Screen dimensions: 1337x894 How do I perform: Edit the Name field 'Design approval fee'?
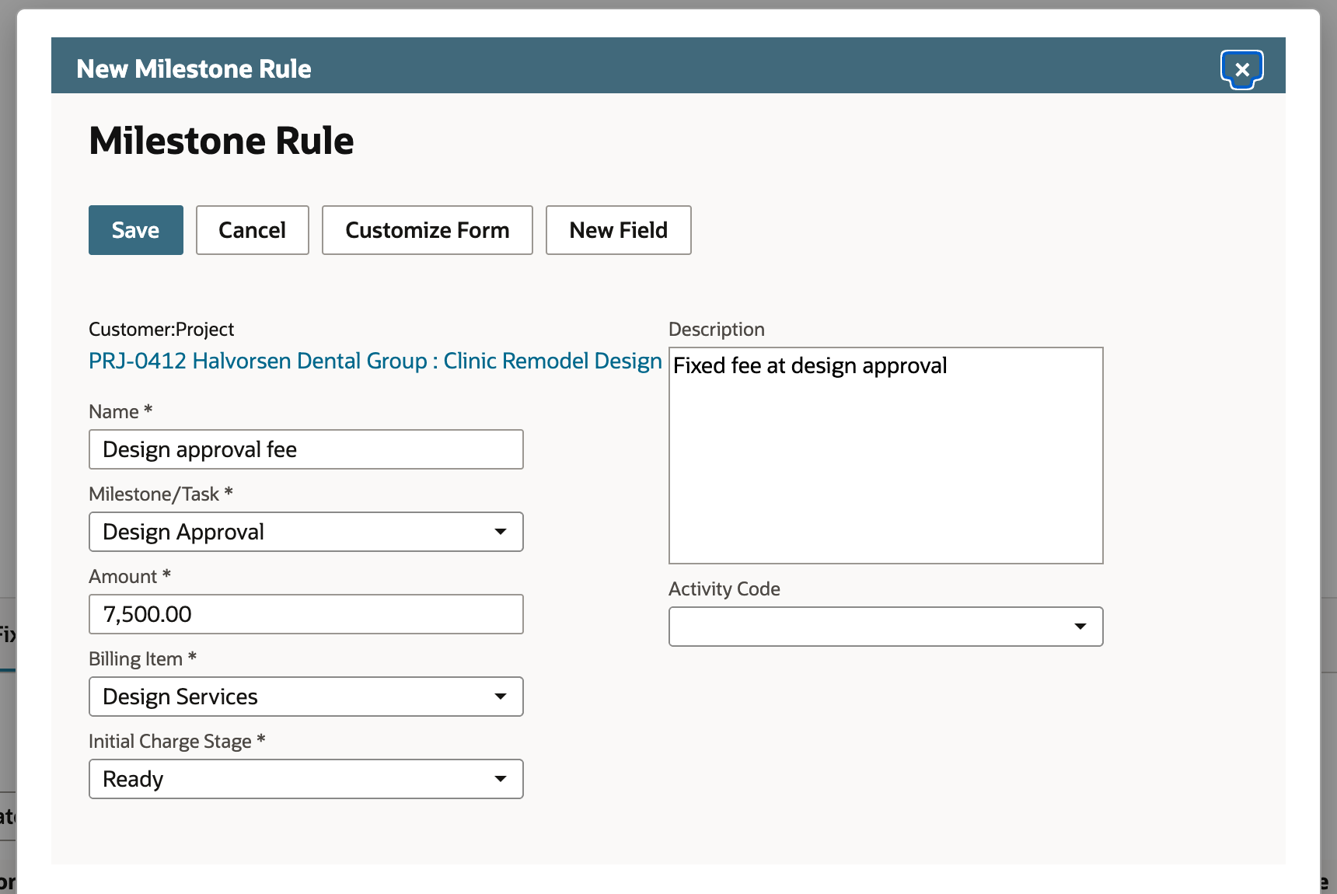tap(306, 449)
